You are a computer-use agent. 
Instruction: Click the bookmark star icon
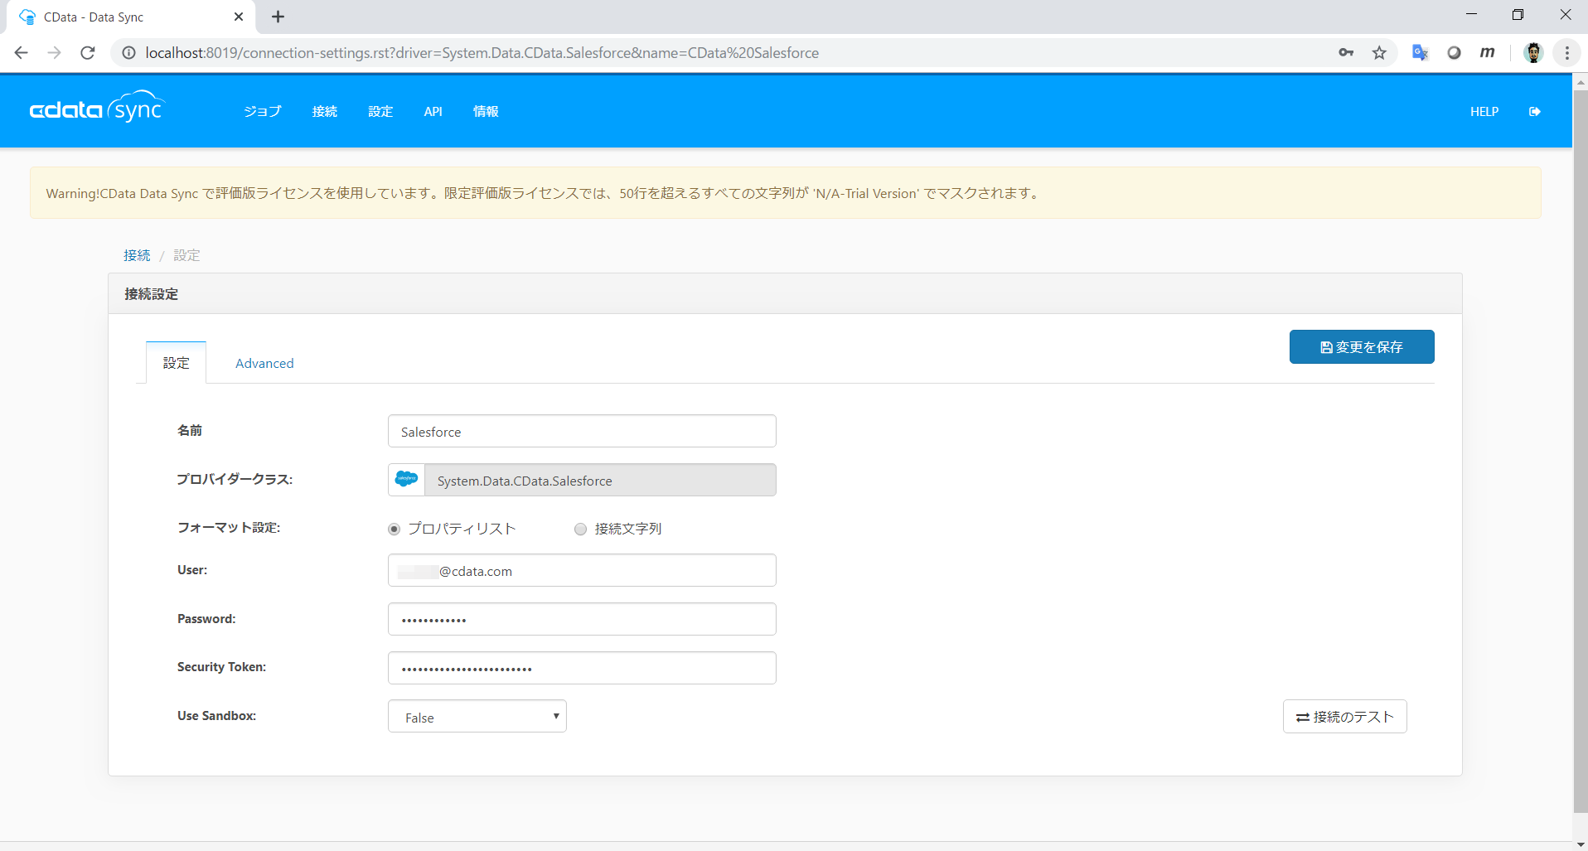pyautogui.click(x=1379, y=52)
